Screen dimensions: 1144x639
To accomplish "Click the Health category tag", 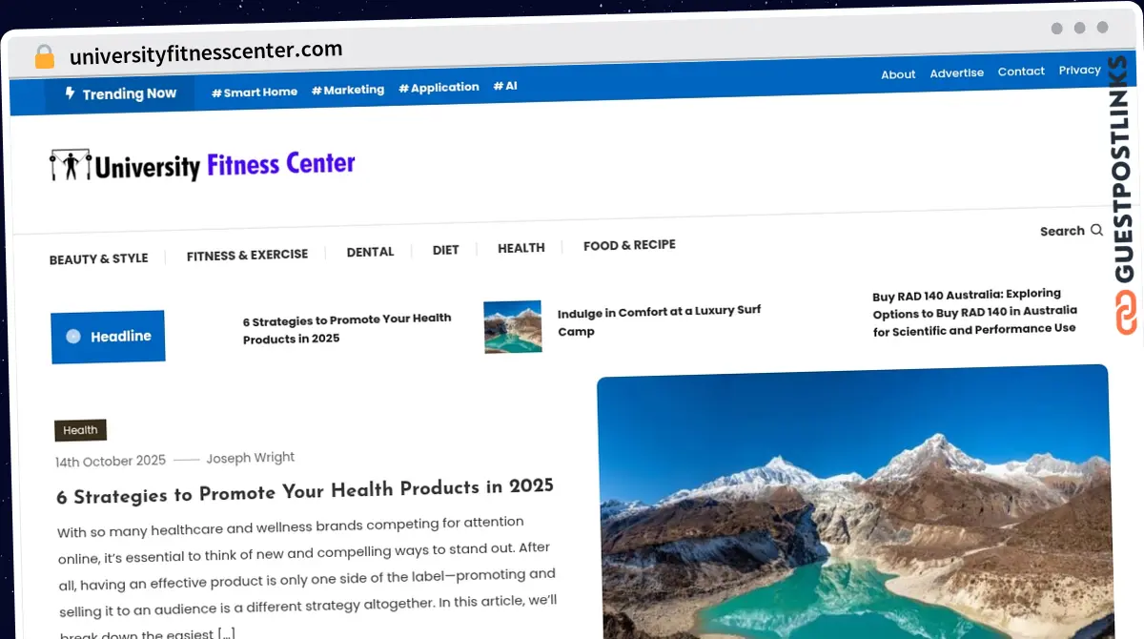I will 80,430.
